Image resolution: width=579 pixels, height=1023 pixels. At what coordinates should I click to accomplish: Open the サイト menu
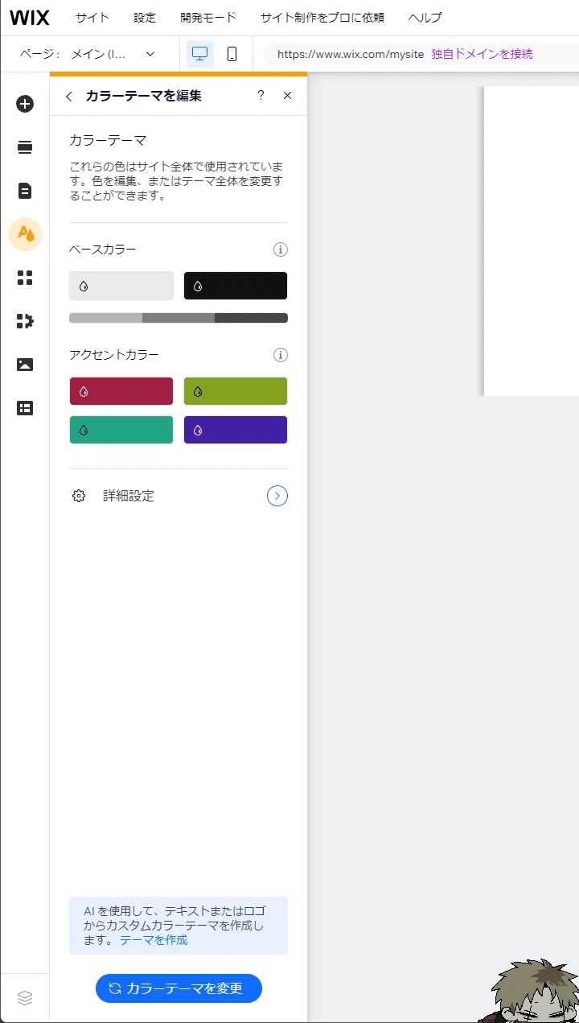(x=92, y=18)
